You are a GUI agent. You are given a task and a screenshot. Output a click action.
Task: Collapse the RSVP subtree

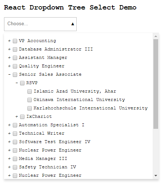17,83
